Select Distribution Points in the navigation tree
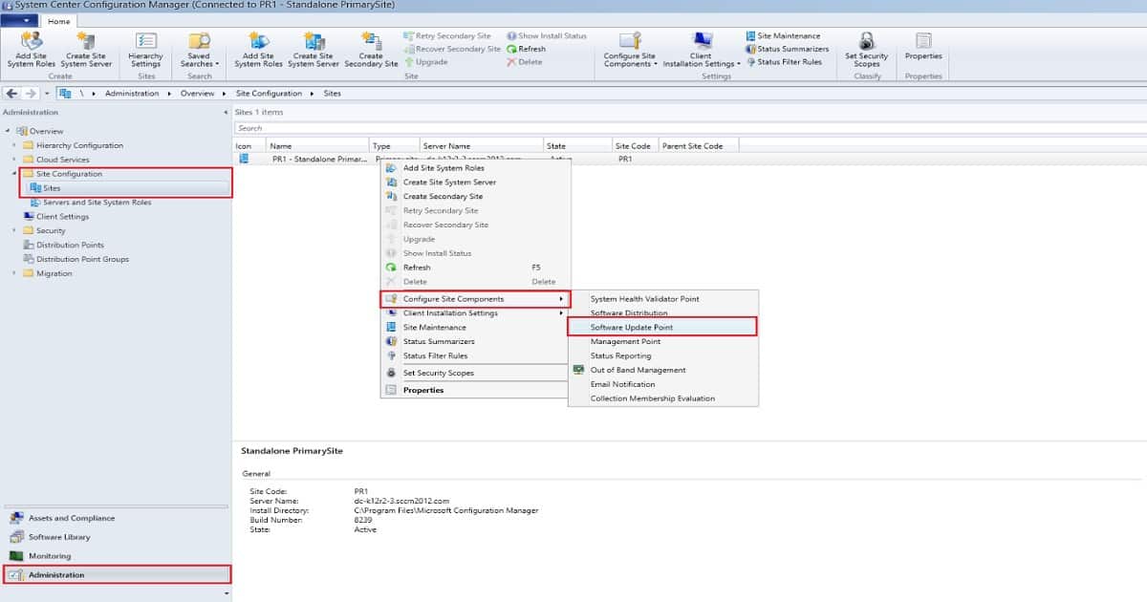This screenshot has width=1147, height=602. tap(70, 245)
